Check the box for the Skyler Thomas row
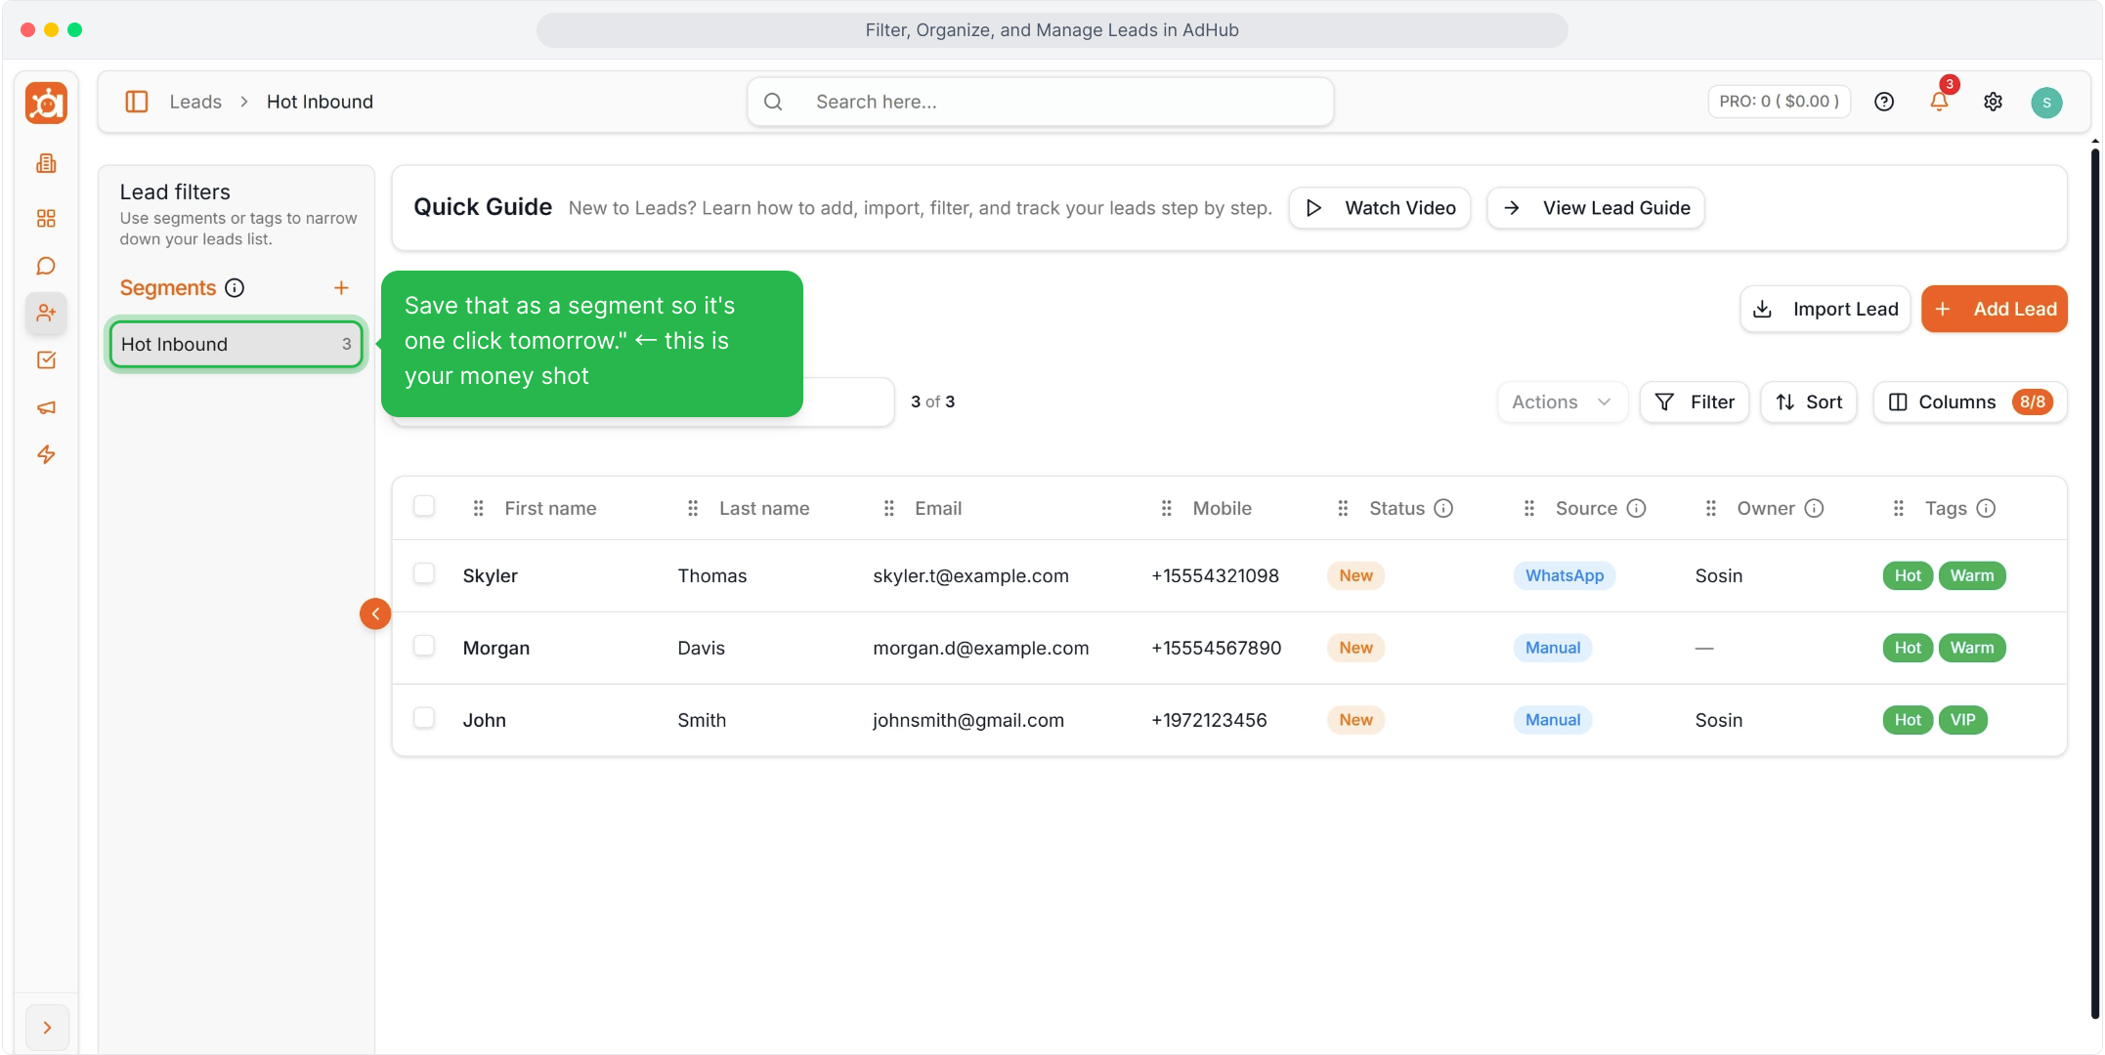2105x1055 pixels. tap(424, 573)
